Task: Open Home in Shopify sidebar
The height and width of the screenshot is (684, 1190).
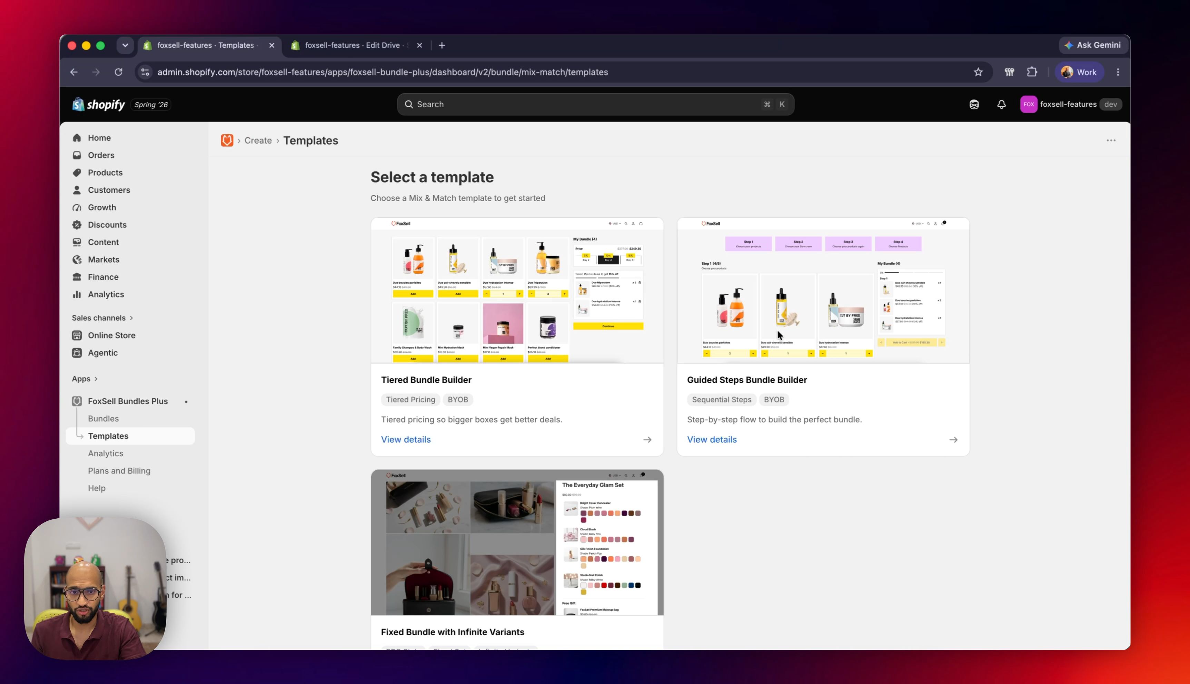Action: point(99,138)
